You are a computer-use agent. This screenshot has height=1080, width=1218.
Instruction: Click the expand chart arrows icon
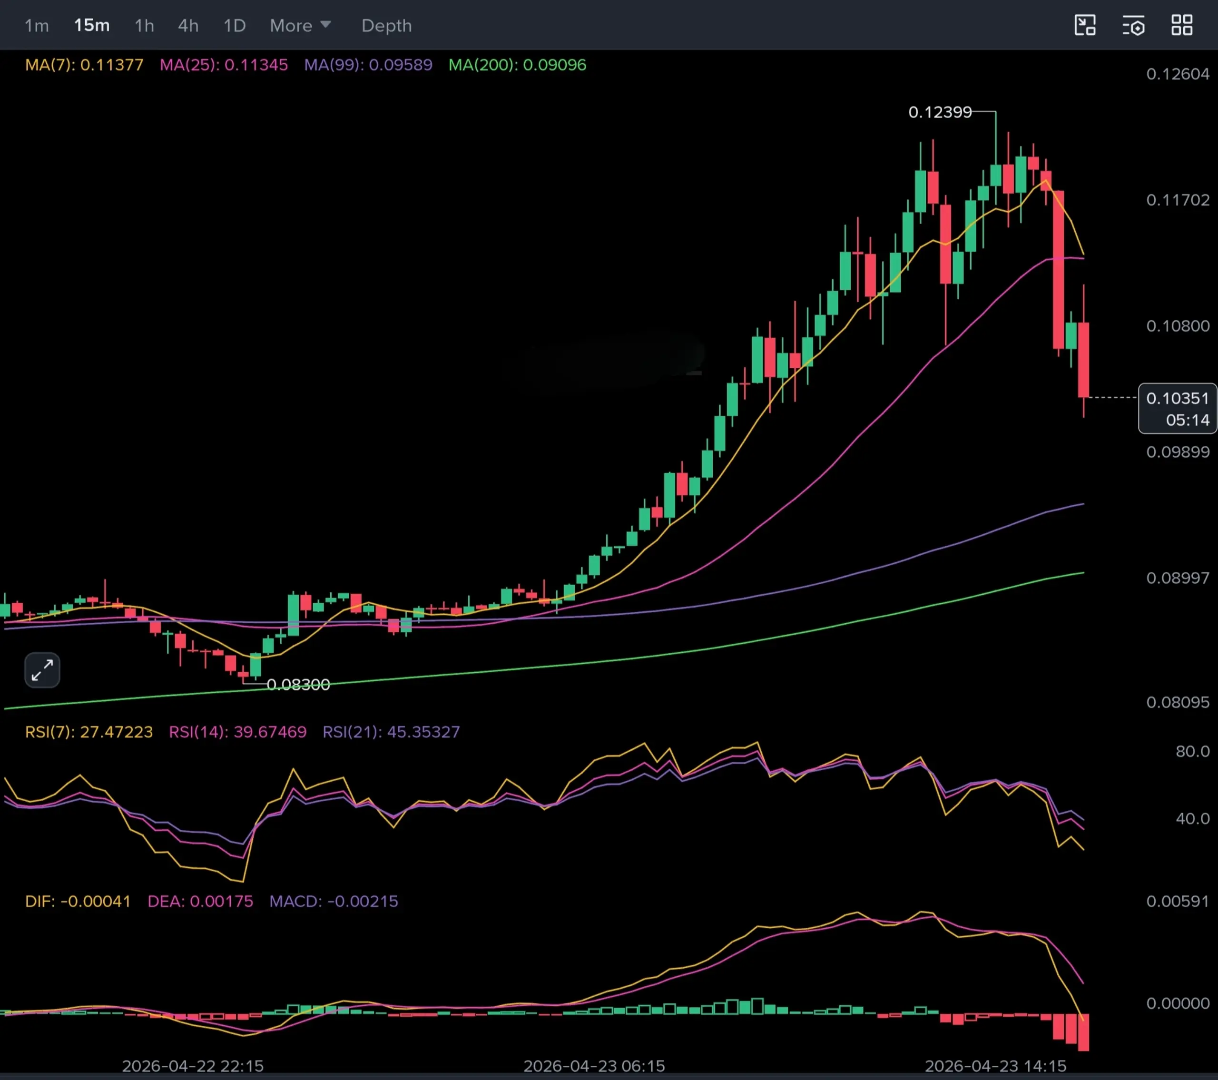click(x=42, y=670)
